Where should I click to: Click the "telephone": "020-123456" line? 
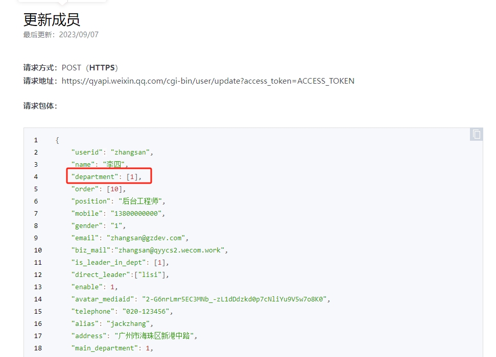coord(122,312)
